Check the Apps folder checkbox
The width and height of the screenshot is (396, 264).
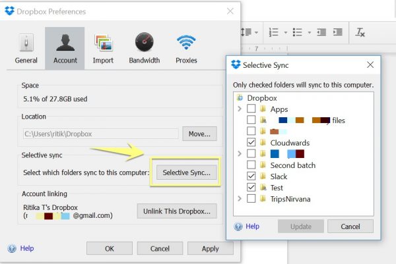(251, 109)
